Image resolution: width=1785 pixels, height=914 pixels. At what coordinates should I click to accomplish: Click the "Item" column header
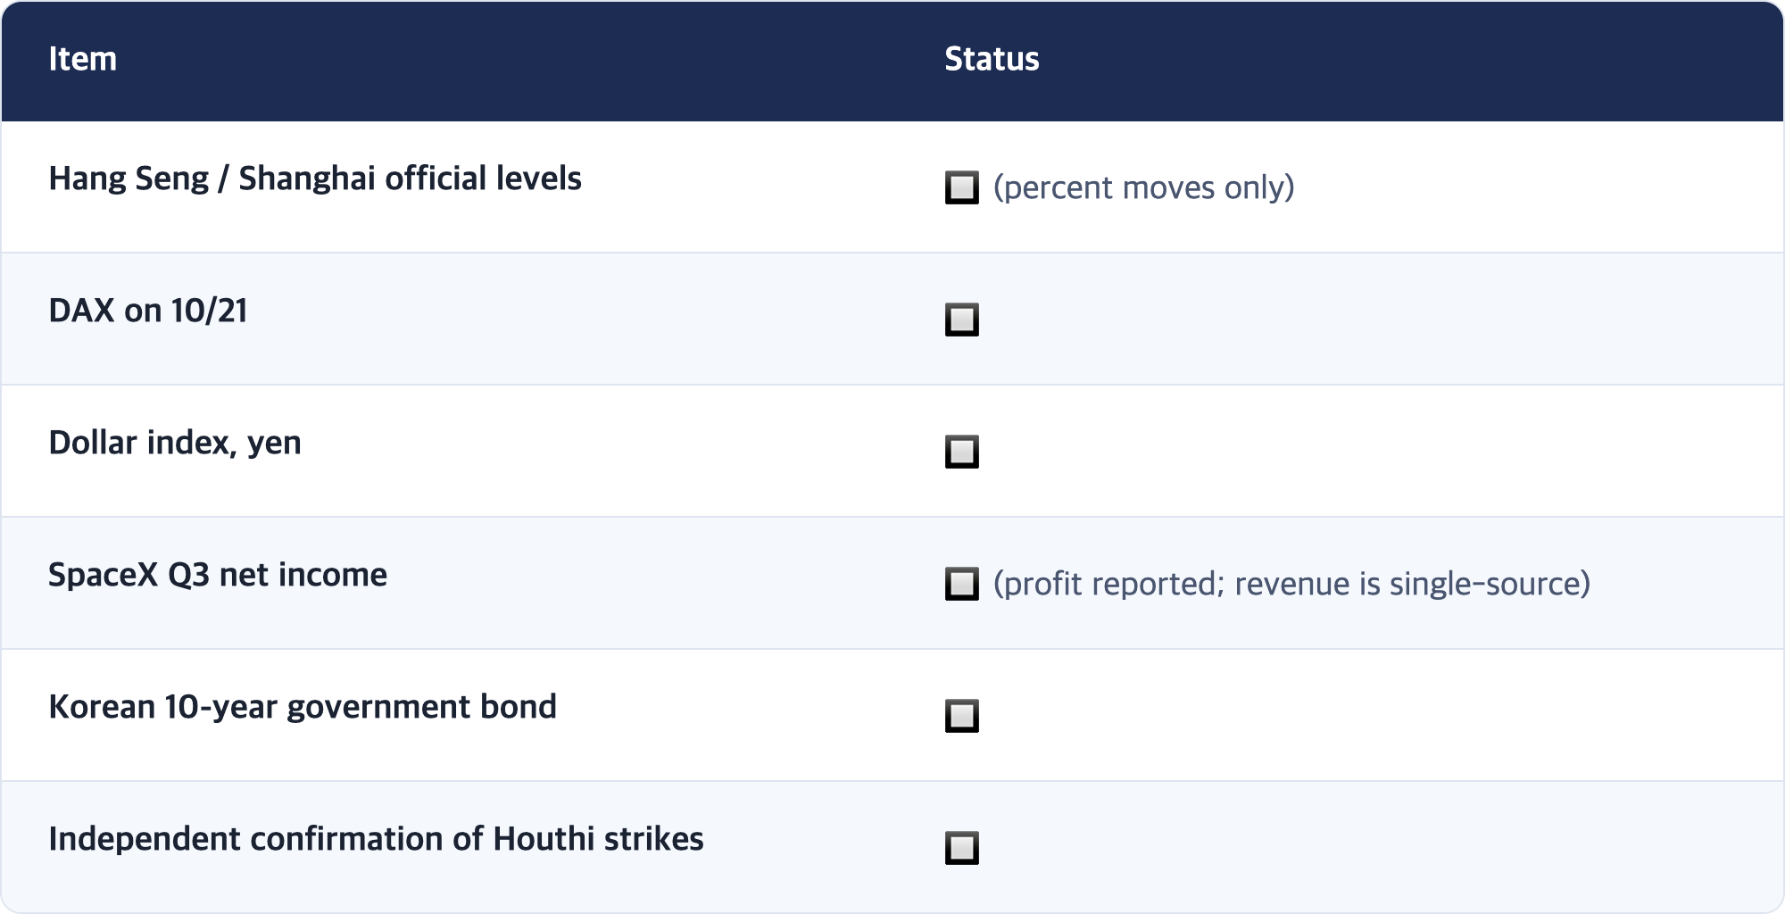tap(82, 59)
